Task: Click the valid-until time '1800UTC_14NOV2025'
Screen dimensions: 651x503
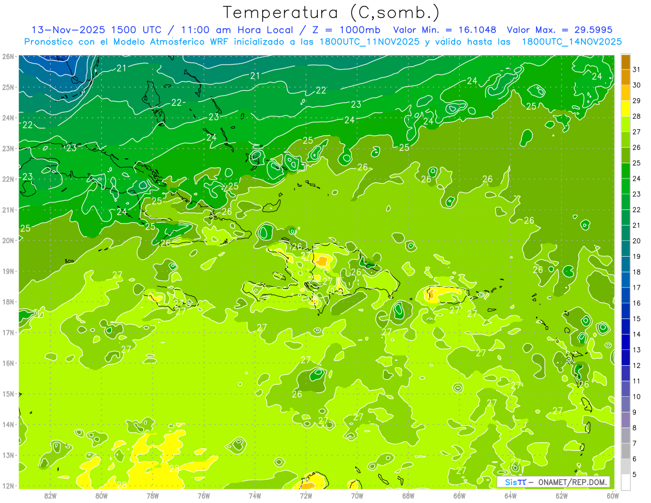Action: click(571, 42)
